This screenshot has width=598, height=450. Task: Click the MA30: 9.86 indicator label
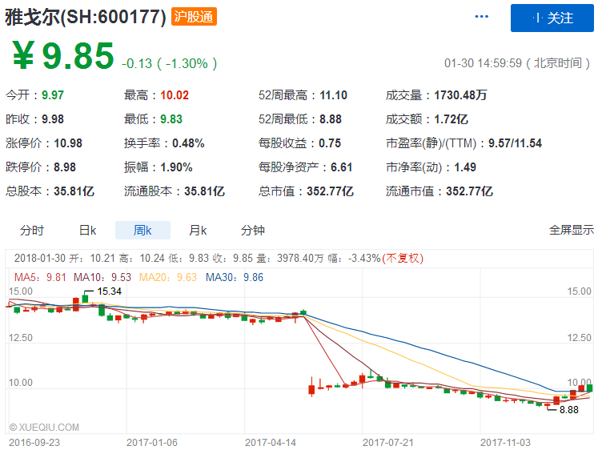coord(235,277)
